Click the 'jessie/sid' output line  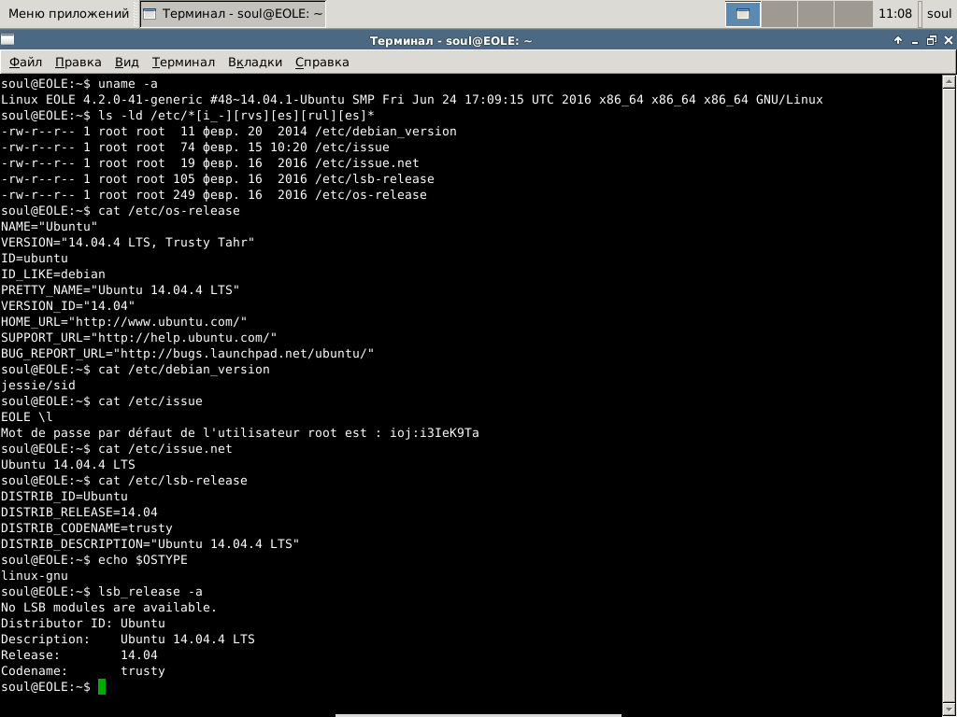pos(38,385)
